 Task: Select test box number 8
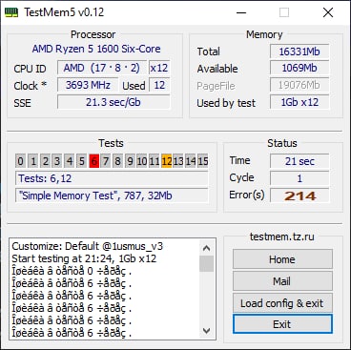(x=118, y=161)
